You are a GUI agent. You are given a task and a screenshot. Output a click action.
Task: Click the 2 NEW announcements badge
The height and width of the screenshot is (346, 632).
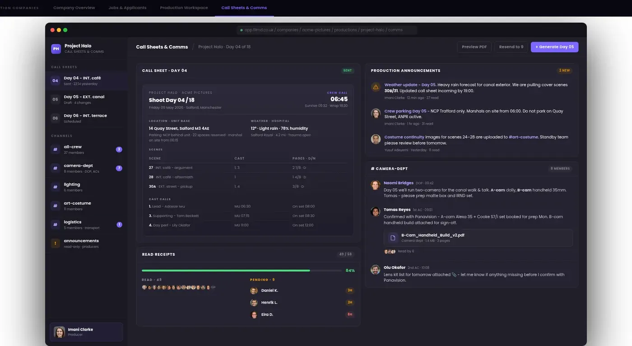565,71
